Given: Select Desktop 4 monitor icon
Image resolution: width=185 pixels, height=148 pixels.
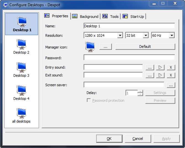Looking at the screenshot, I should tap(21, 90).
